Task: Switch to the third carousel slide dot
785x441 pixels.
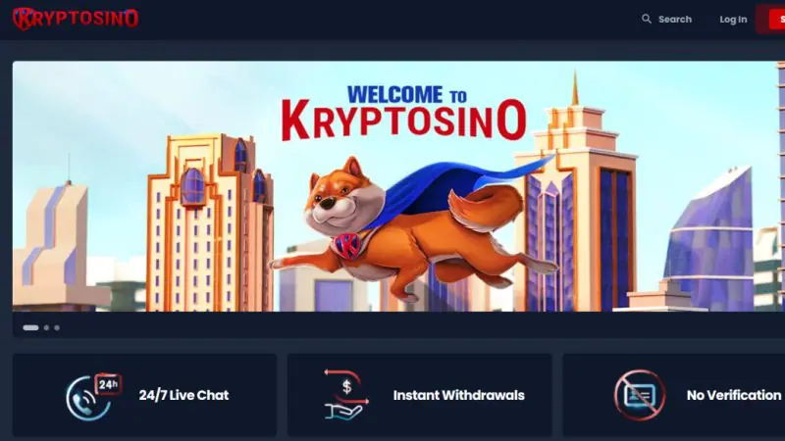Action: pos(57,327)
